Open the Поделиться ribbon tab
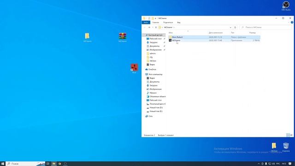Viewport: 295px width, 166px height. click(168, 23)
